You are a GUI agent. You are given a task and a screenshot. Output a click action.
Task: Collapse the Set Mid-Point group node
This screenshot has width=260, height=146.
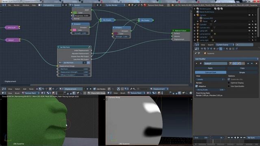[58, 47]
